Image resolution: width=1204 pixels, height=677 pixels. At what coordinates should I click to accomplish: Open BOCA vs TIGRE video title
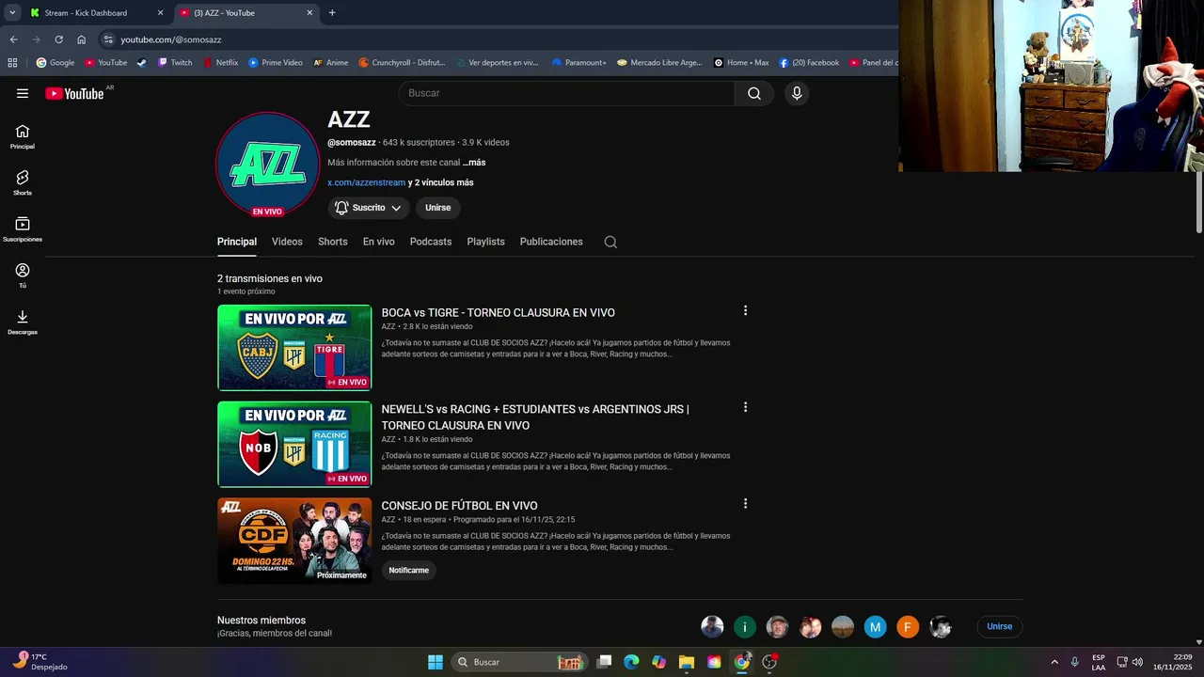tap(499, 313)
